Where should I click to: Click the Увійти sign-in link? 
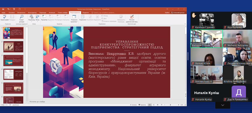(x=167, y=12)
